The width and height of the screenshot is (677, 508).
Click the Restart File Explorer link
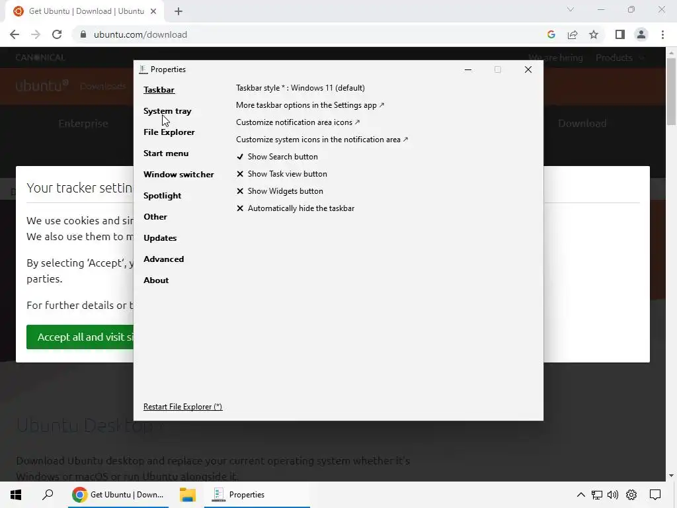pyautogui.click(x=182, y=407)
